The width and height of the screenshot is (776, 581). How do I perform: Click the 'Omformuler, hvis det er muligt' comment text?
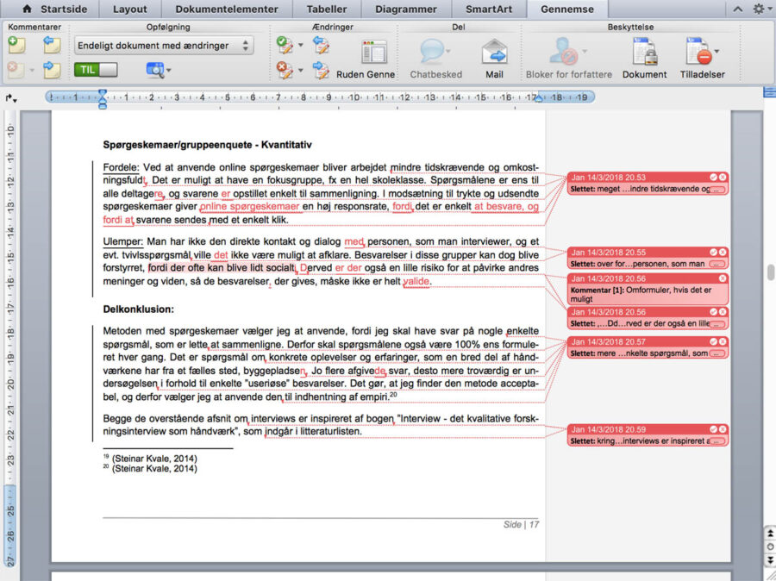641,295
